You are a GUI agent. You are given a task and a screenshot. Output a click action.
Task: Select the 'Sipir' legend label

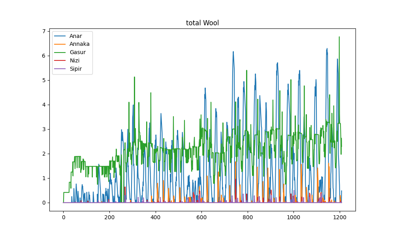click(75, 69)
